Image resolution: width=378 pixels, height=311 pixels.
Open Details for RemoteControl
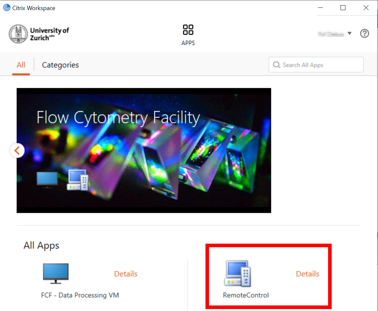point(307,274)
